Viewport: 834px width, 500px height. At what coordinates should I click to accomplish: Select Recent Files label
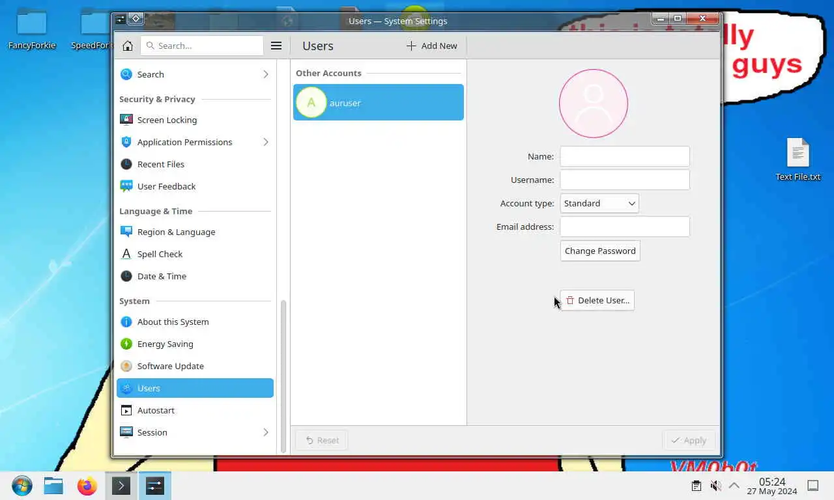[161, 164]
